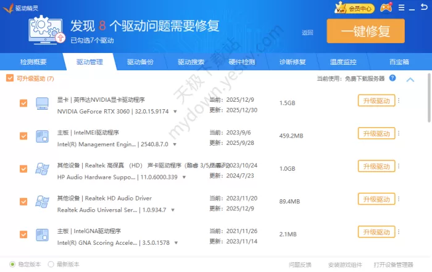This screenshot has width=432, height=272.
Task: Open the game controller icon
Action: 386,7
